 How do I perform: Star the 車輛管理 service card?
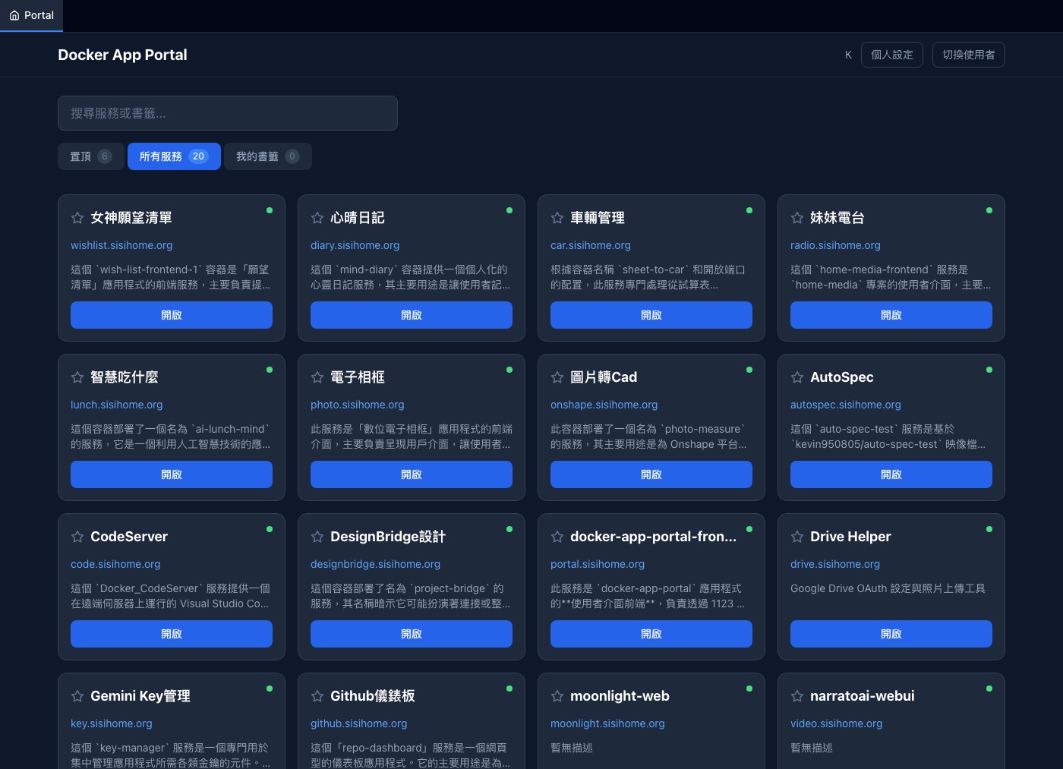[557, 218]
